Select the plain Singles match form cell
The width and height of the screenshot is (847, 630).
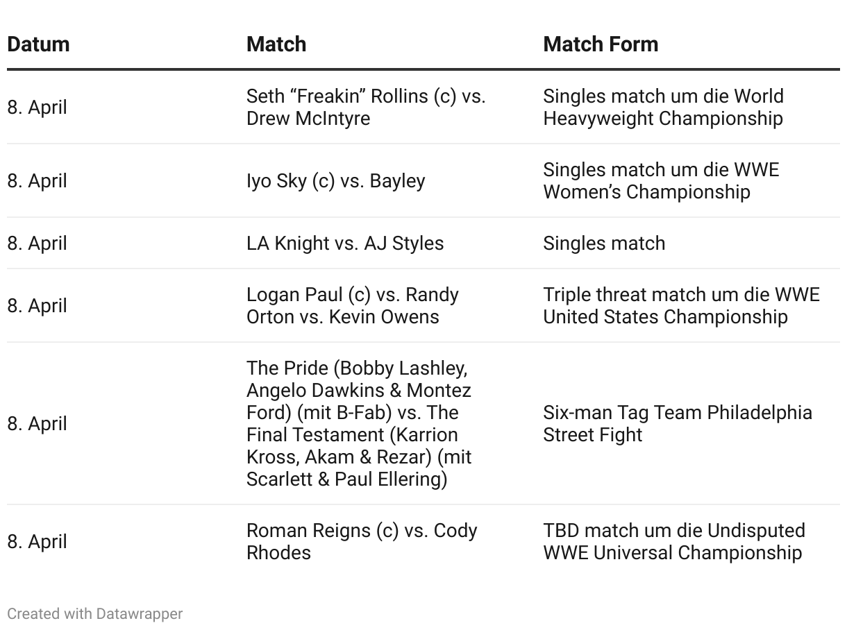point(604,243)
